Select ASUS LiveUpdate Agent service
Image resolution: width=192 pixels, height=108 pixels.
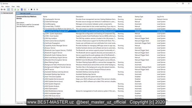(x=53, y=93)
